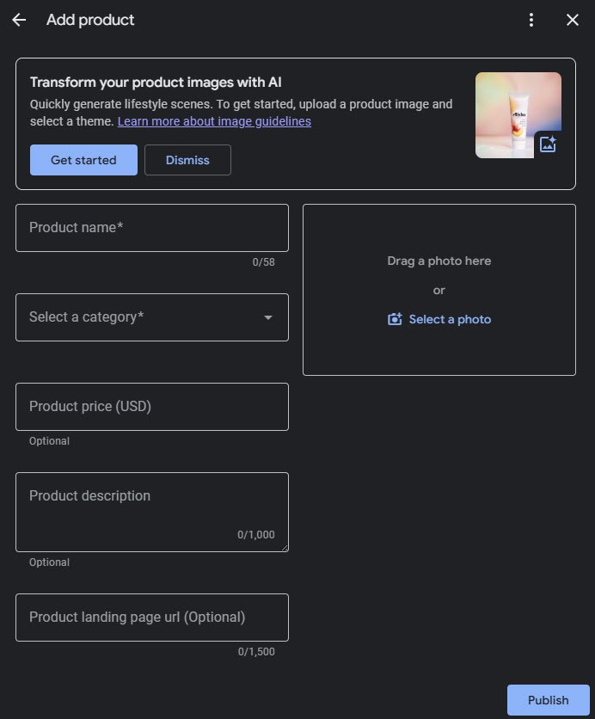The height and width of the screenshot is (719, 595).
Task: Click the description box resize handle
Action: coord(285,548)
